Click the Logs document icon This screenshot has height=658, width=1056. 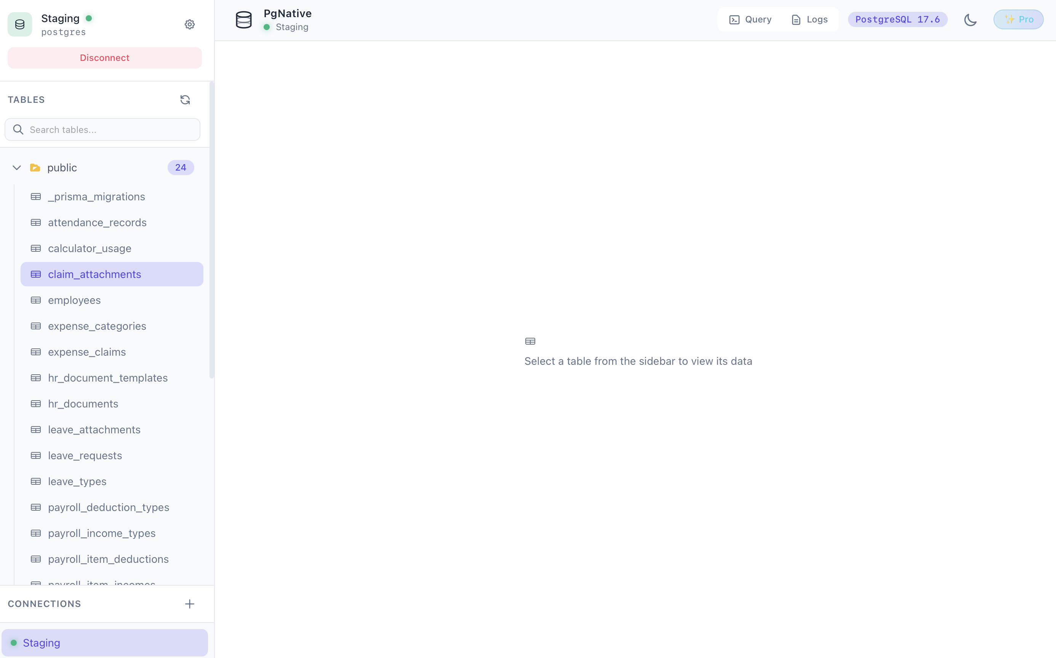pos(796,19)
